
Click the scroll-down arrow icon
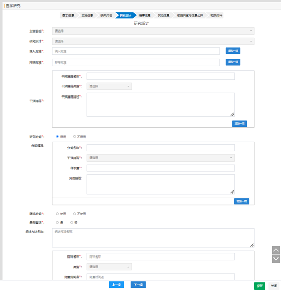point(276,259)
